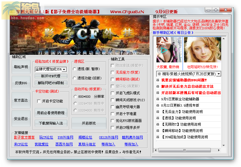Viewport: 241px width, 167px height.
Task: Open the 影子官方博客 link
Action: click(24, 137)
